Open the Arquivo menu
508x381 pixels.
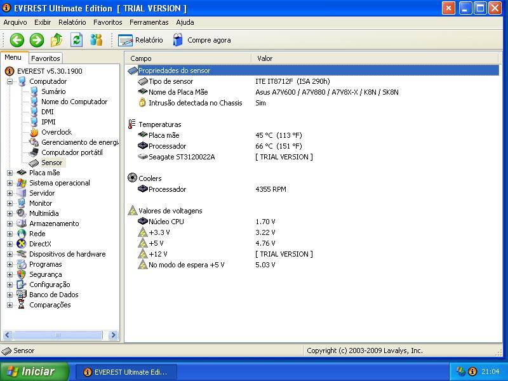coord(15,22)
